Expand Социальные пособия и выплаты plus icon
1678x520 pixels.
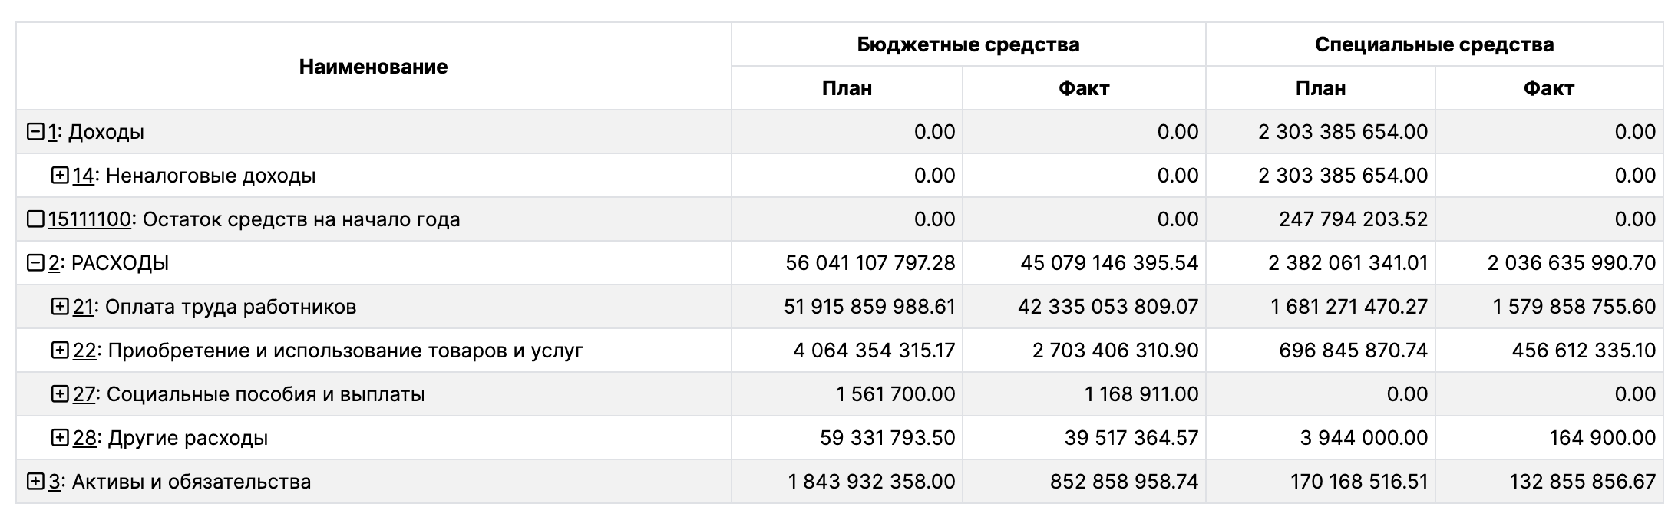60,394
